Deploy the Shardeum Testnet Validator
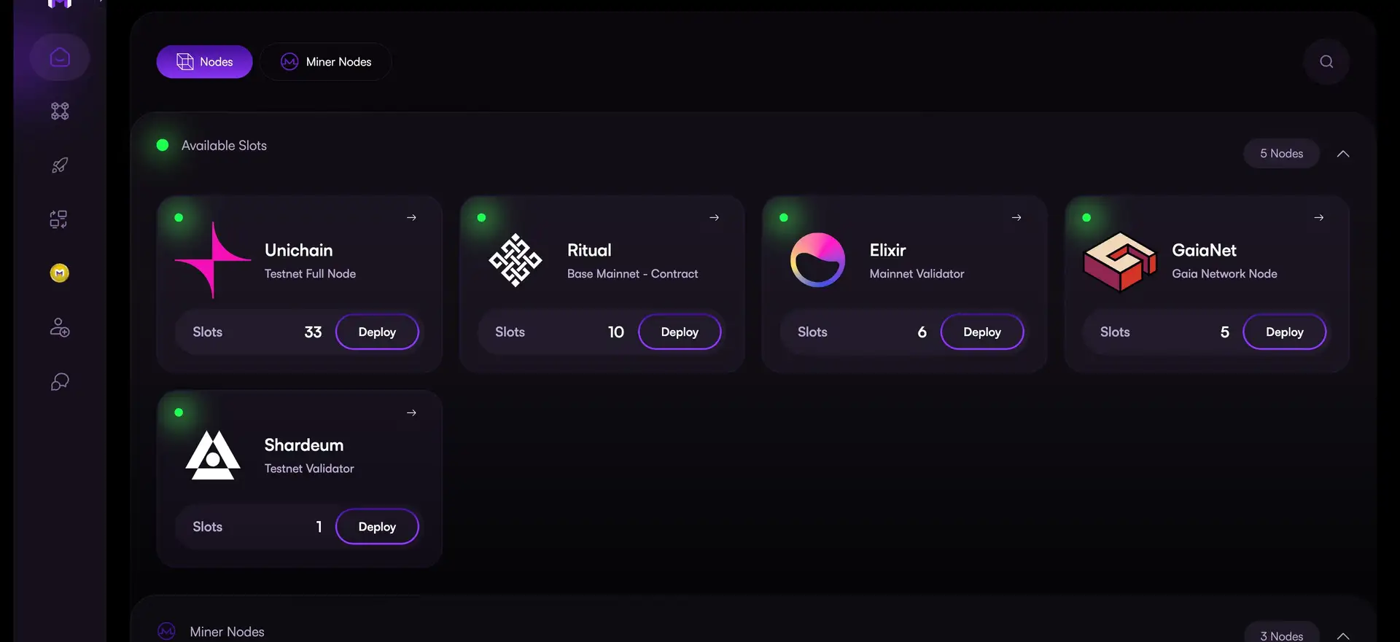 [377, 527]
